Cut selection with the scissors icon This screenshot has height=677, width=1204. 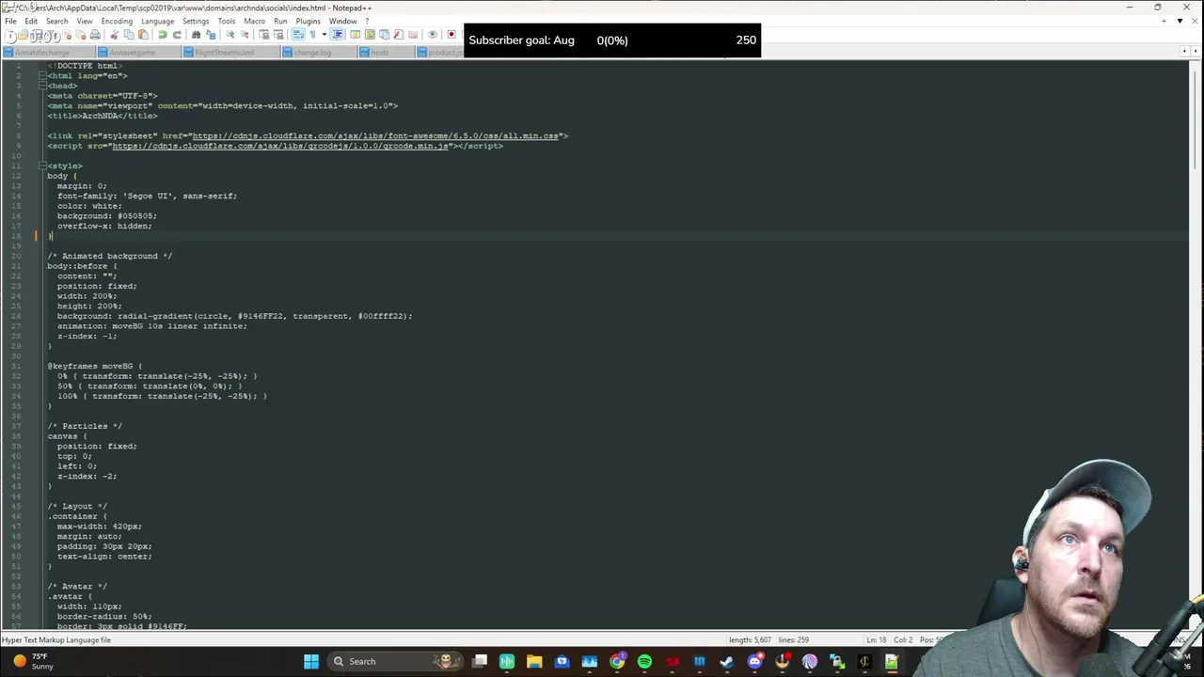tap(114, 36)
